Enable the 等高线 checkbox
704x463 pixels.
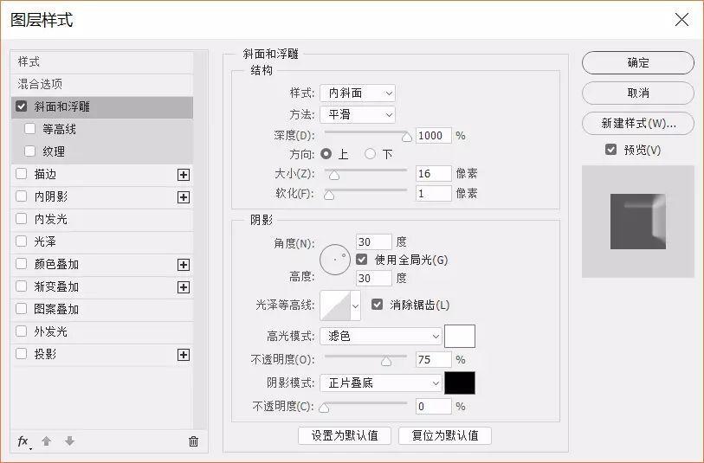(x=30, y=129)
